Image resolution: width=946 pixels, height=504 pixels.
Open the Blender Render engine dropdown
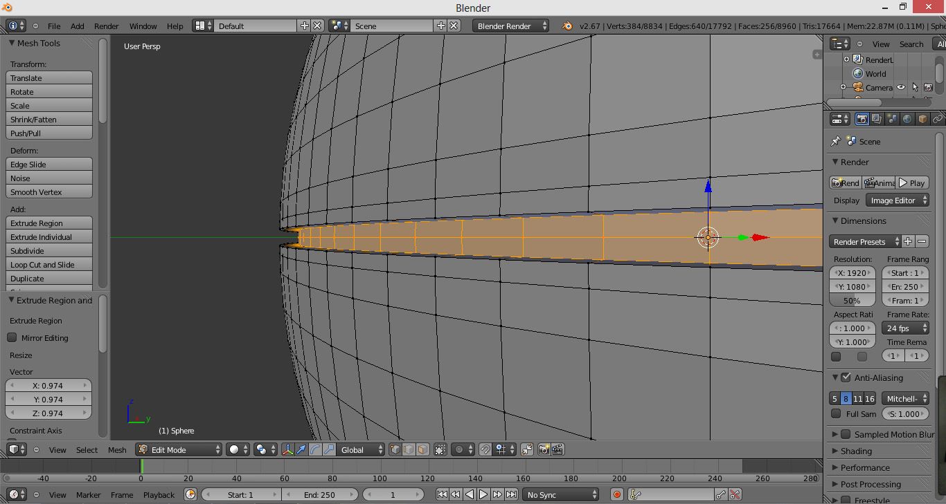(511, 26)
